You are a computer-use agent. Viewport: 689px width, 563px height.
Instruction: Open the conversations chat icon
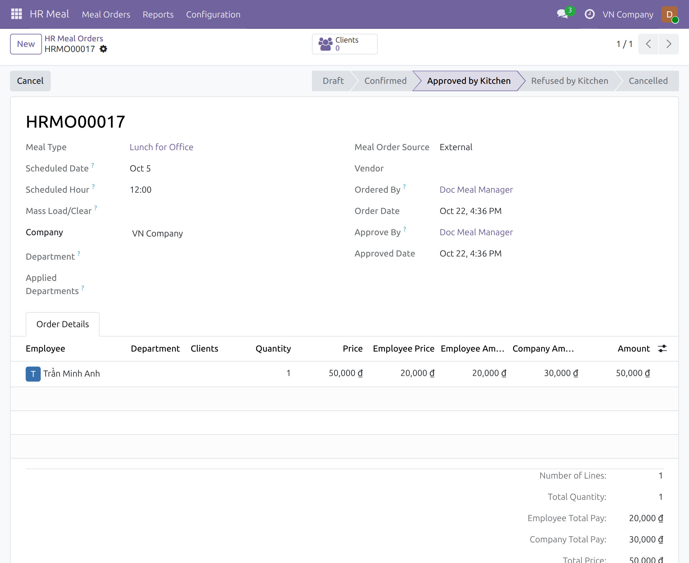562,14
